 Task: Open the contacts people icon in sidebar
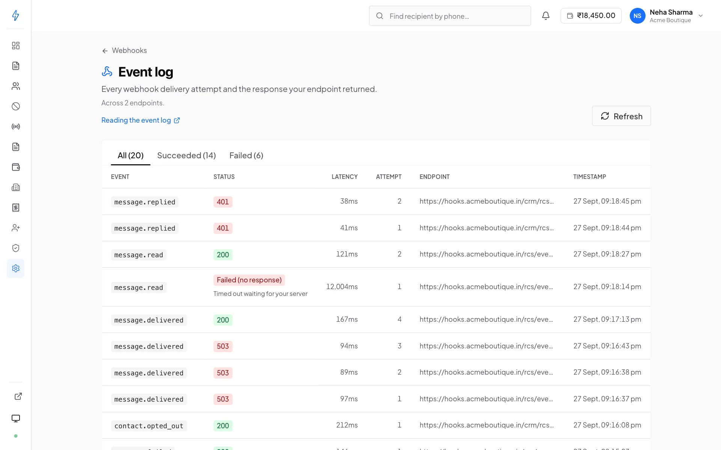(15, 86)
